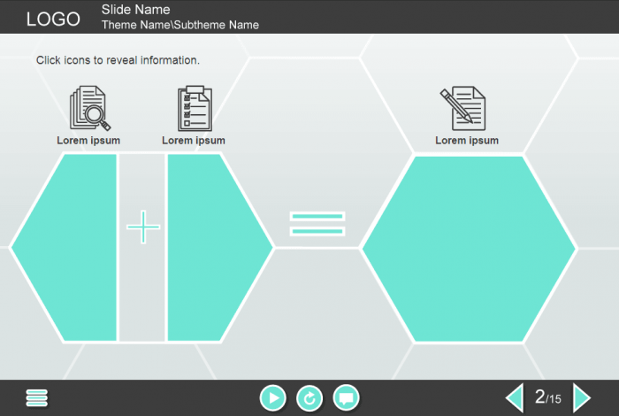
Task: Click the clipboard checklist icon
Action: [x=194, y=108]
